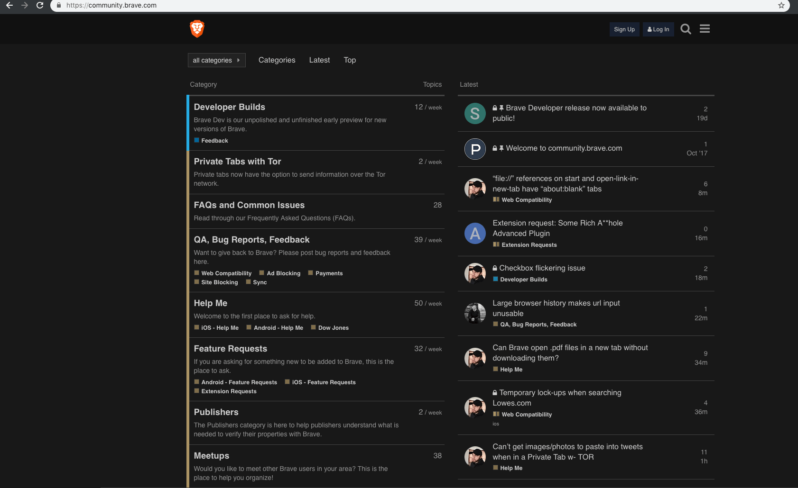Open Private Tabs with Tor category

pyautogui.click(x=237, y=162)
